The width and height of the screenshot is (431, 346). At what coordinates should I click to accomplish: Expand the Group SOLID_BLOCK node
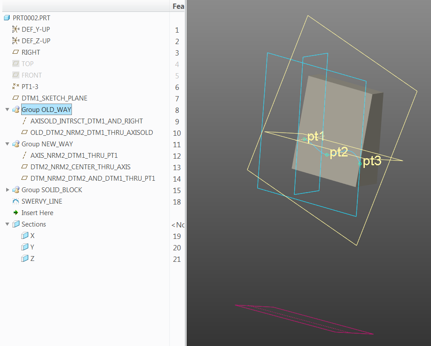[x=7, y=190]
